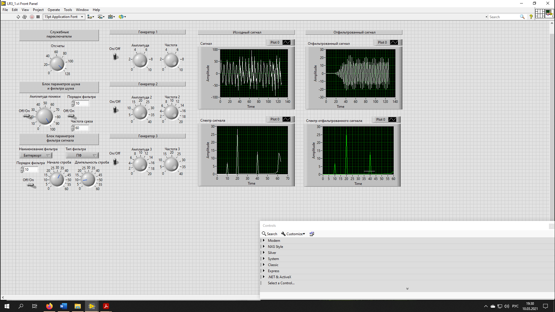555x312 pixels.
Task: Toggle the Off/On switch under Порядок фильтра 10
Action: (71, 116)
